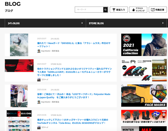Click 24's BLOG category on LOST surfboard post

coord(55,90)
